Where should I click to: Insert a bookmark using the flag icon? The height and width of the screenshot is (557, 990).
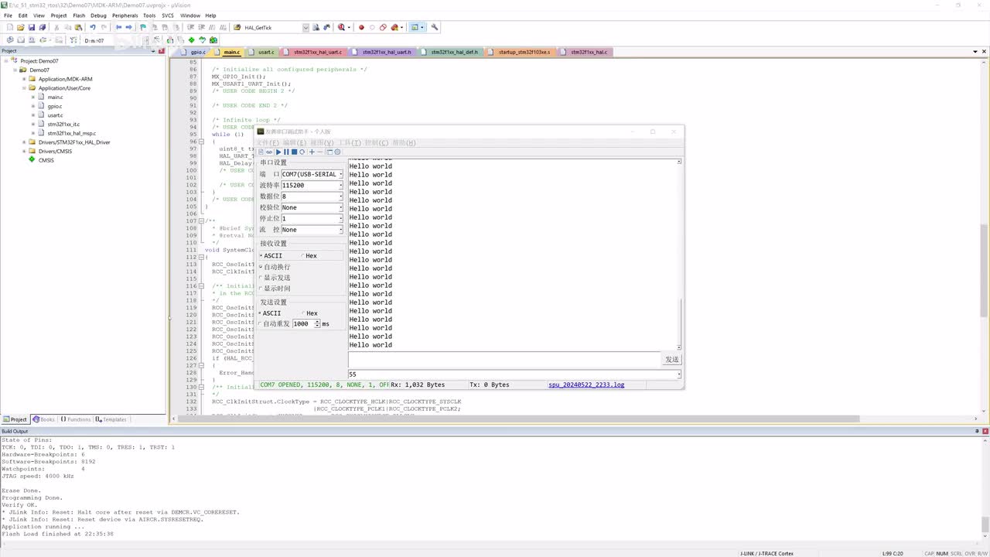pyautogui.click(x=144, y=27)
